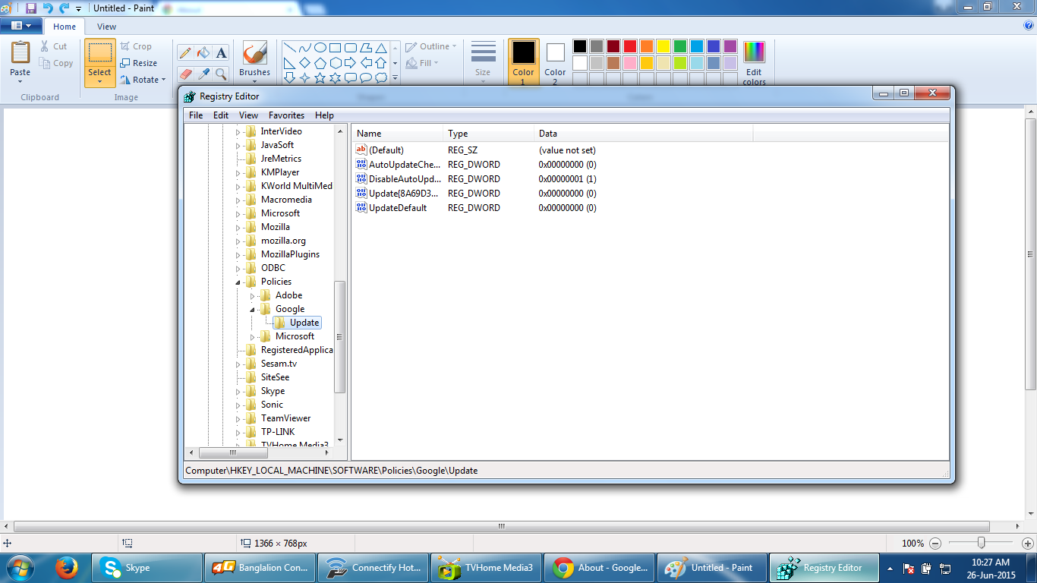1037x583 pixels.
Task: Open the Favorites menu in Registry Editor
Action: pos(286,115)
